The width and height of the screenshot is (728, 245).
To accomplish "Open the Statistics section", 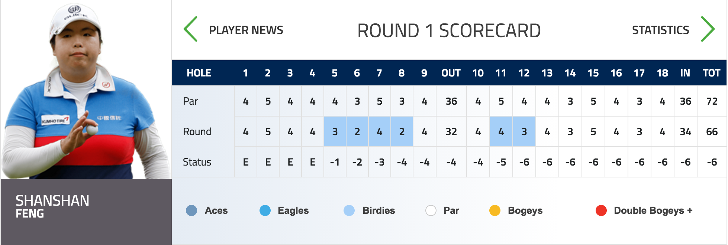I will point(661,30).
